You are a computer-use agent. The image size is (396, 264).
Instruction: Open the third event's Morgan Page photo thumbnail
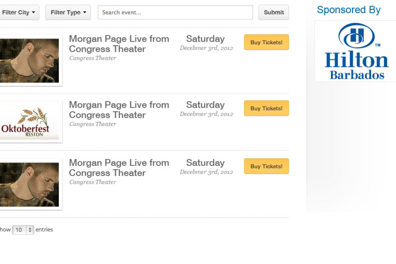pyautogui.click(x=29, y=184)
